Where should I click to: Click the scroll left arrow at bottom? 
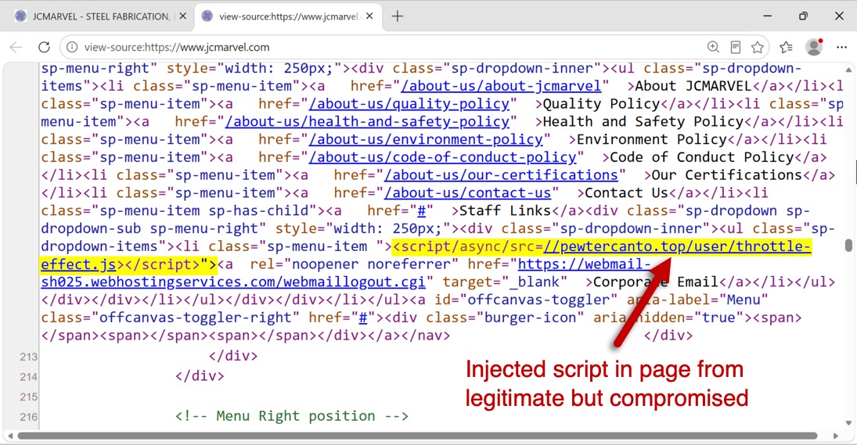(9, 436)
